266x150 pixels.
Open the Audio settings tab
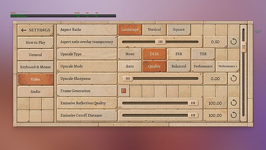tap(35, 91)
